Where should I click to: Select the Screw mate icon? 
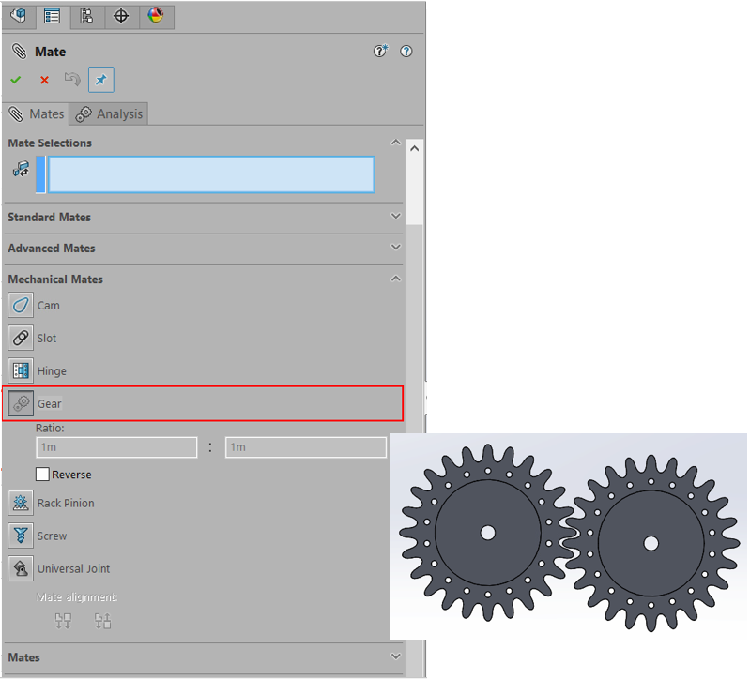(x=21, y=536)
